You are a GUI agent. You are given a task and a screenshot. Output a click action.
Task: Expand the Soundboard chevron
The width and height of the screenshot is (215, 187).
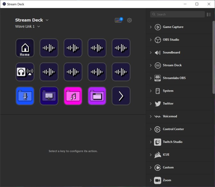151,53
